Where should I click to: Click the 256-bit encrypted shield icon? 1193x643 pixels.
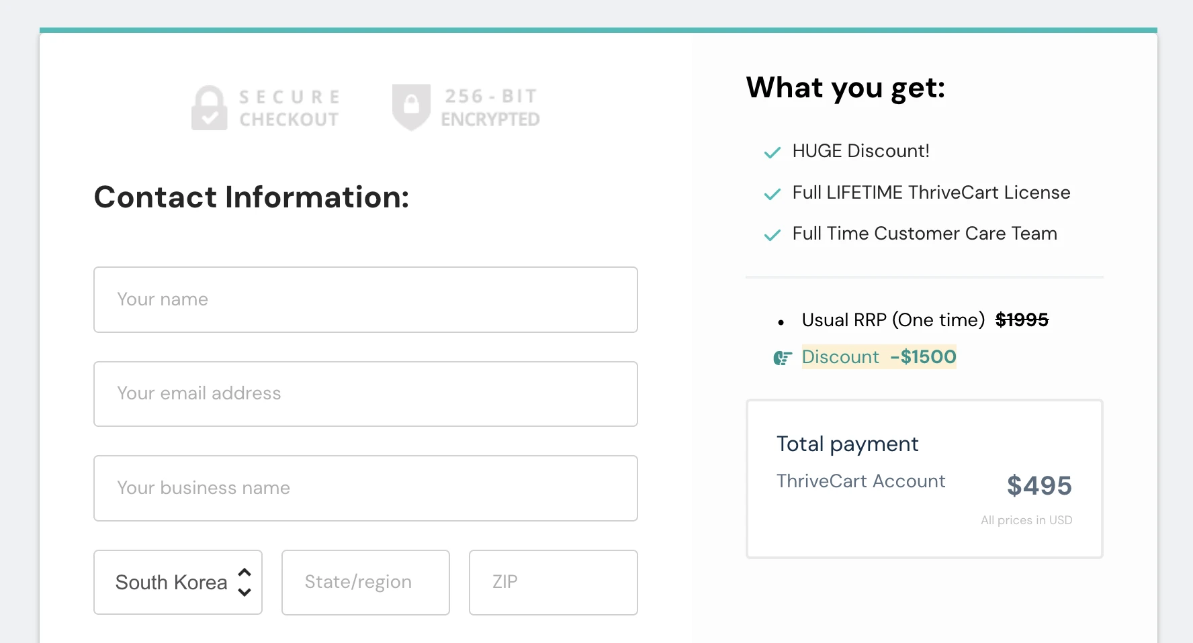click(411, 107)
